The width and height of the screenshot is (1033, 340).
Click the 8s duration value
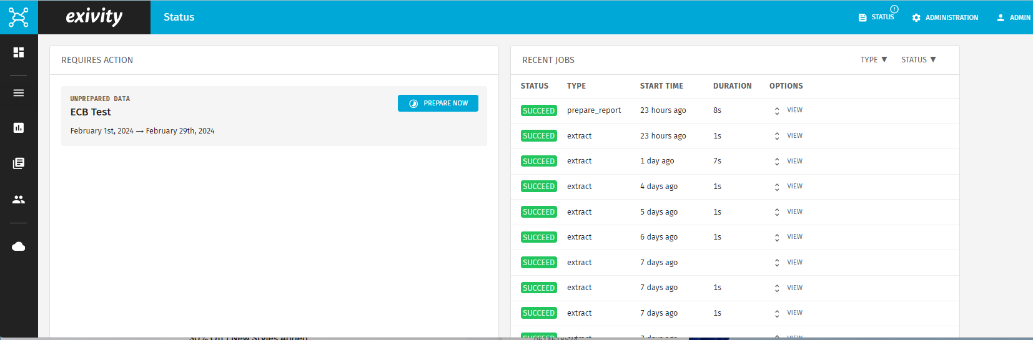717,110
